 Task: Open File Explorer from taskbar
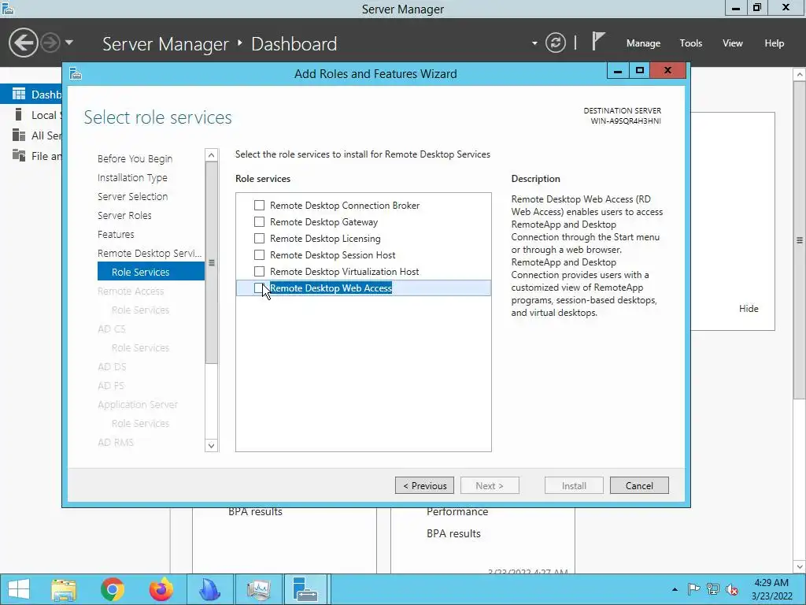(x=64, y=589)
